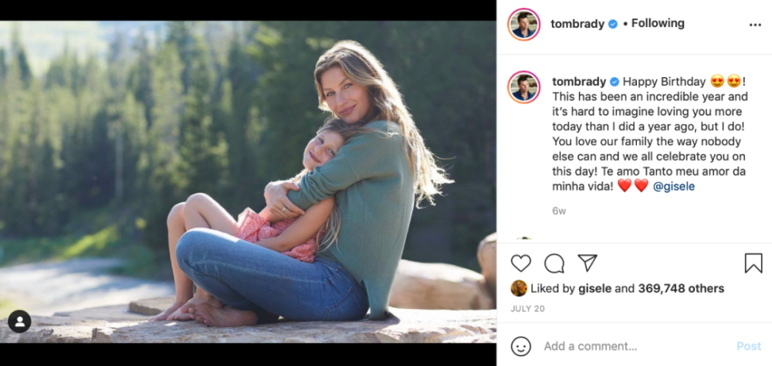The width and height of the screenshot is (772, 366).
Task: Click tombrady's avatar beside the caption
Action: point(523,86)
